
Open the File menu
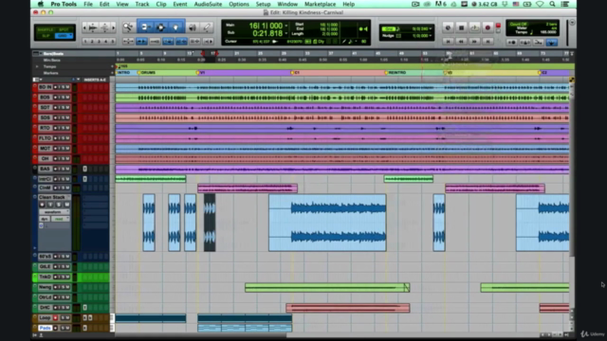88,4
